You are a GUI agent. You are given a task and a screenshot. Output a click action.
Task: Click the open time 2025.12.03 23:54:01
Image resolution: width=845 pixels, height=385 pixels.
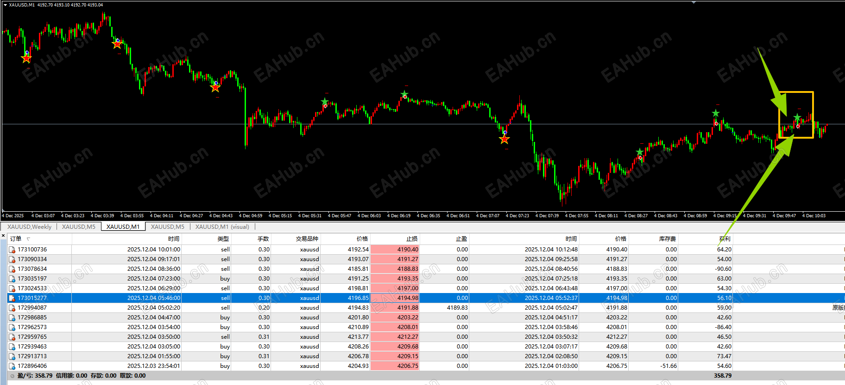[154, 366]
